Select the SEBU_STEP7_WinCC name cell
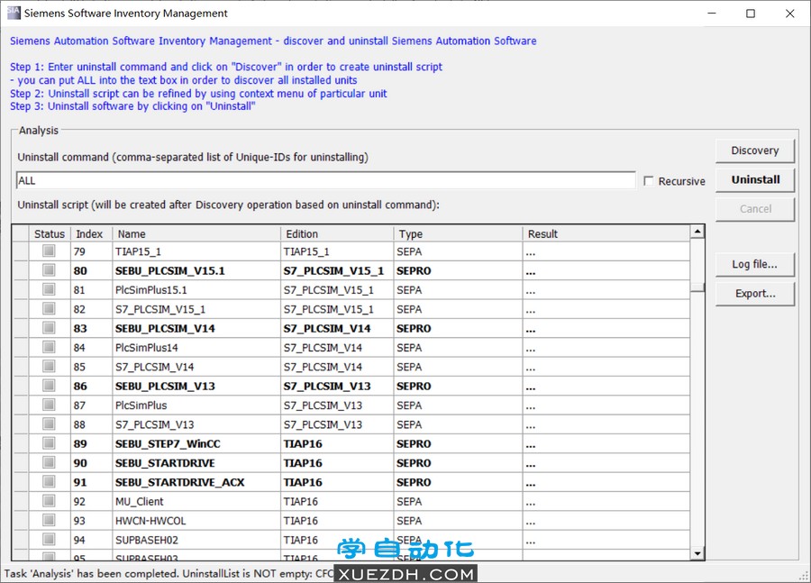The width and height of the screenshot is (811, 583). (196, 444)
